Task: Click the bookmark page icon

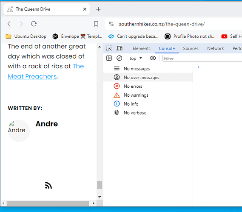Action: tap(96, 24)
